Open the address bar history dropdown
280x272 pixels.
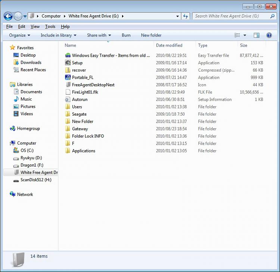[177, 16]
